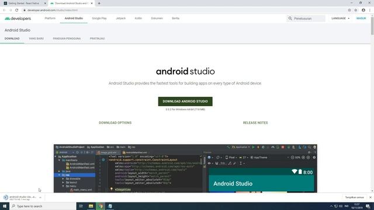374x210 pixels.
Task: Open the PRATINJAU sub-tab
Action: tap(98, 38)
